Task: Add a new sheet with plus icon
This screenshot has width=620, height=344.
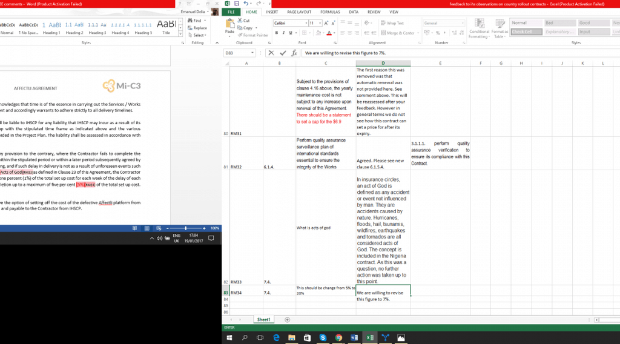Action: [287, 319]
